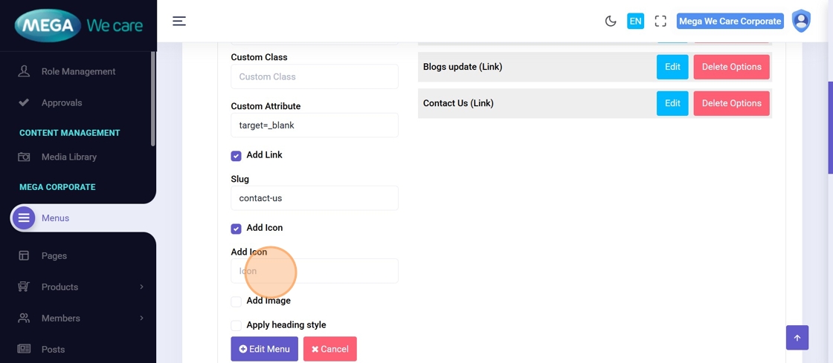Click the hamburger sidebar toggle icon
The height and width of the screenshot is (363, 833).
(x=179, y=21)
